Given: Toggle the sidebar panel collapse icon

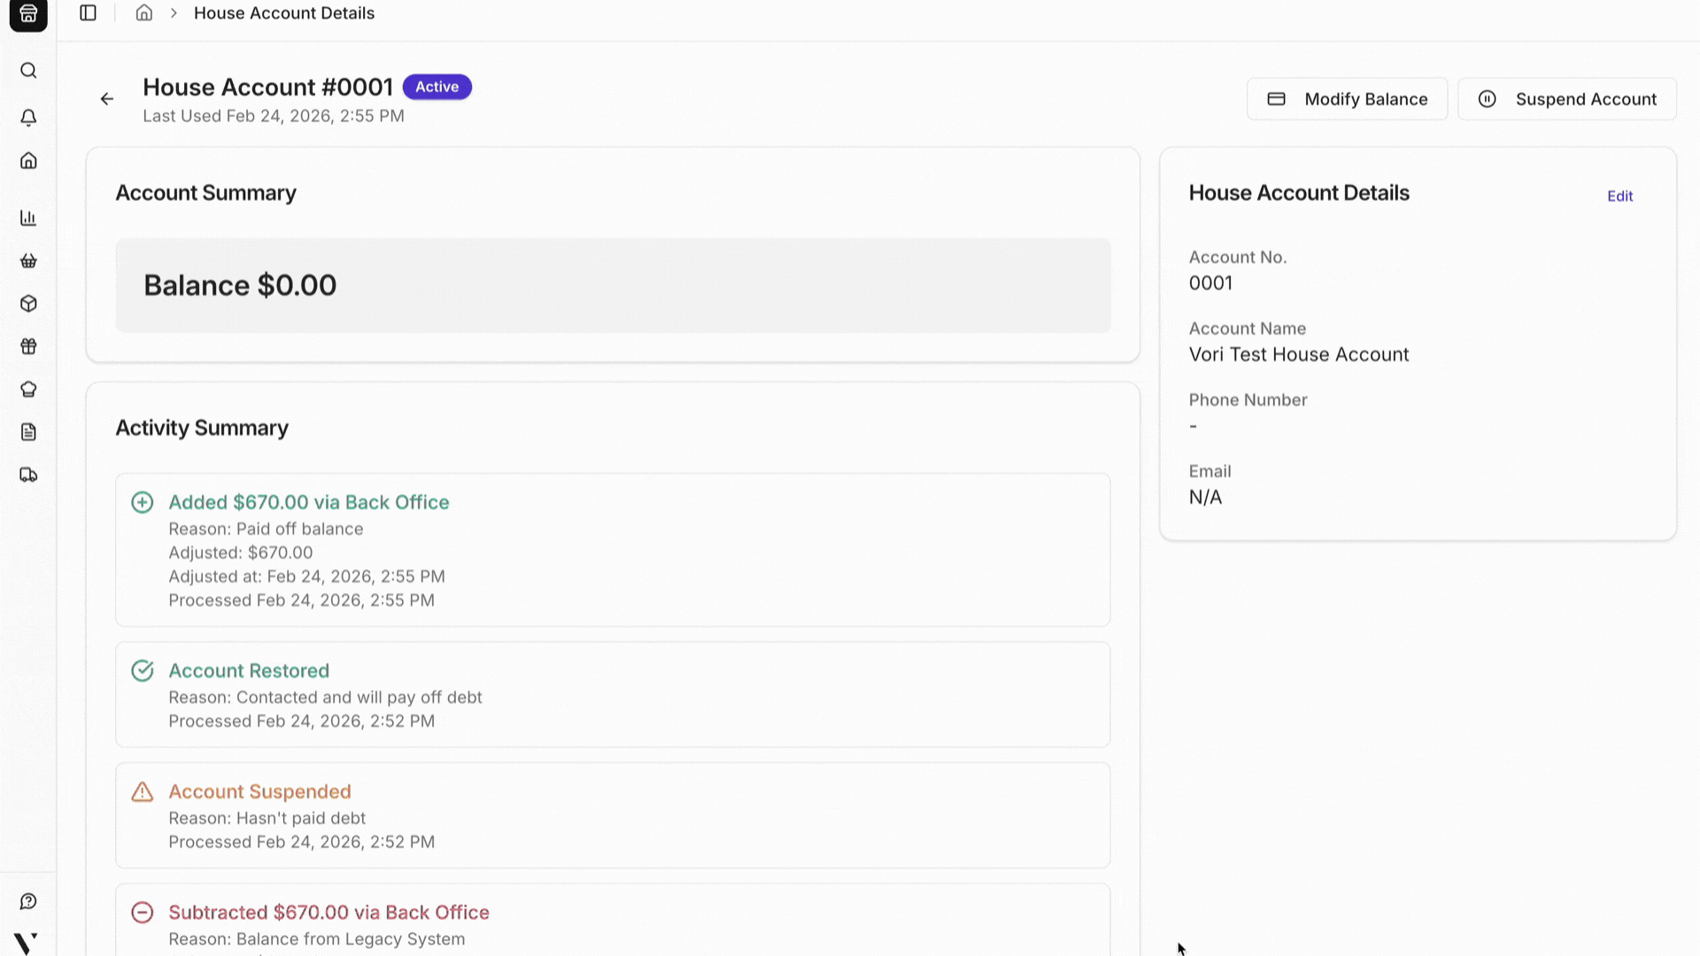Looking at the screenshot, I should coord(88,13).
